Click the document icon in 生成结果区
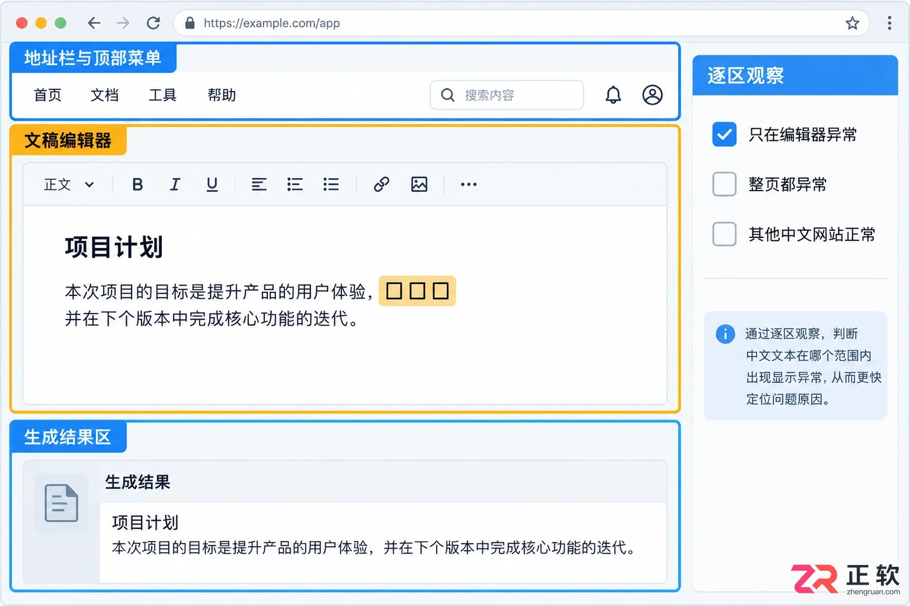The image size is (910, 606). pyautogui.click(x=61, y=503)
